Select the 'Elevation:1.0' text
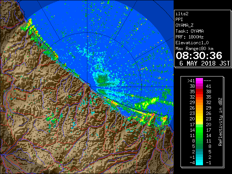This screenshot has height=174, width=232. (x=192, y=43)
